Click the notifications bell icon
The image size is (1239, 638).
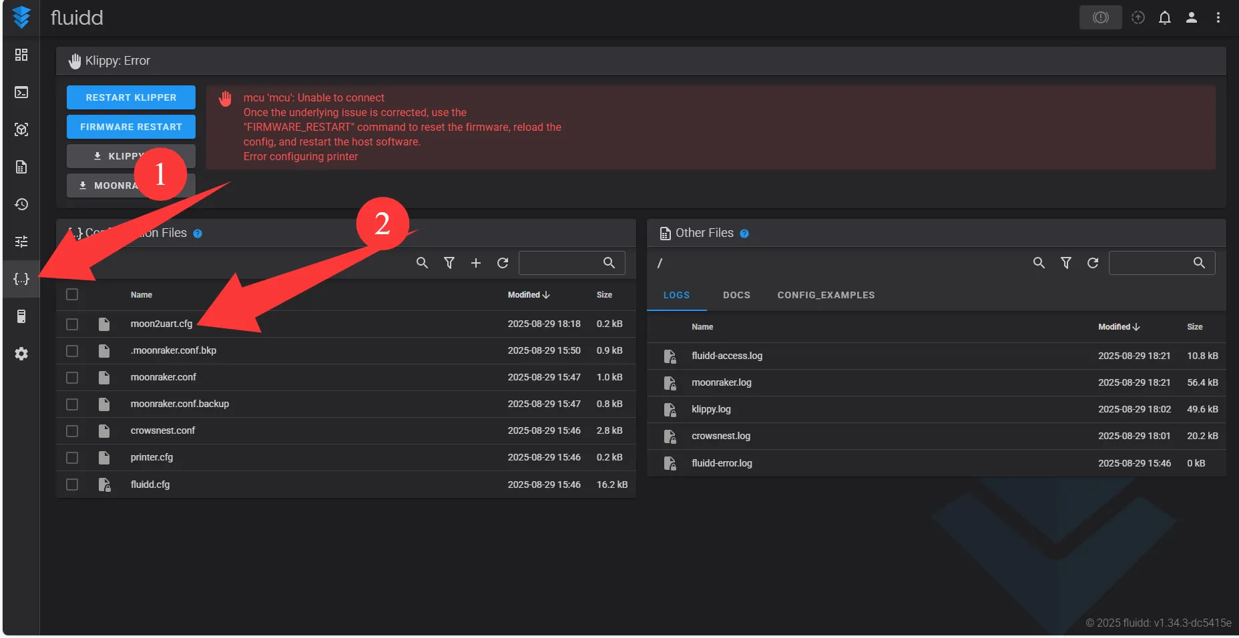1164,18
